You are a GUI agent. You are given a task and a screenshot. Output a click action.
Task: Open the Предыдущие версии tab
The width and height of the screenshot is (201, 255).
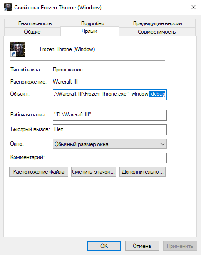coord(157,23)
